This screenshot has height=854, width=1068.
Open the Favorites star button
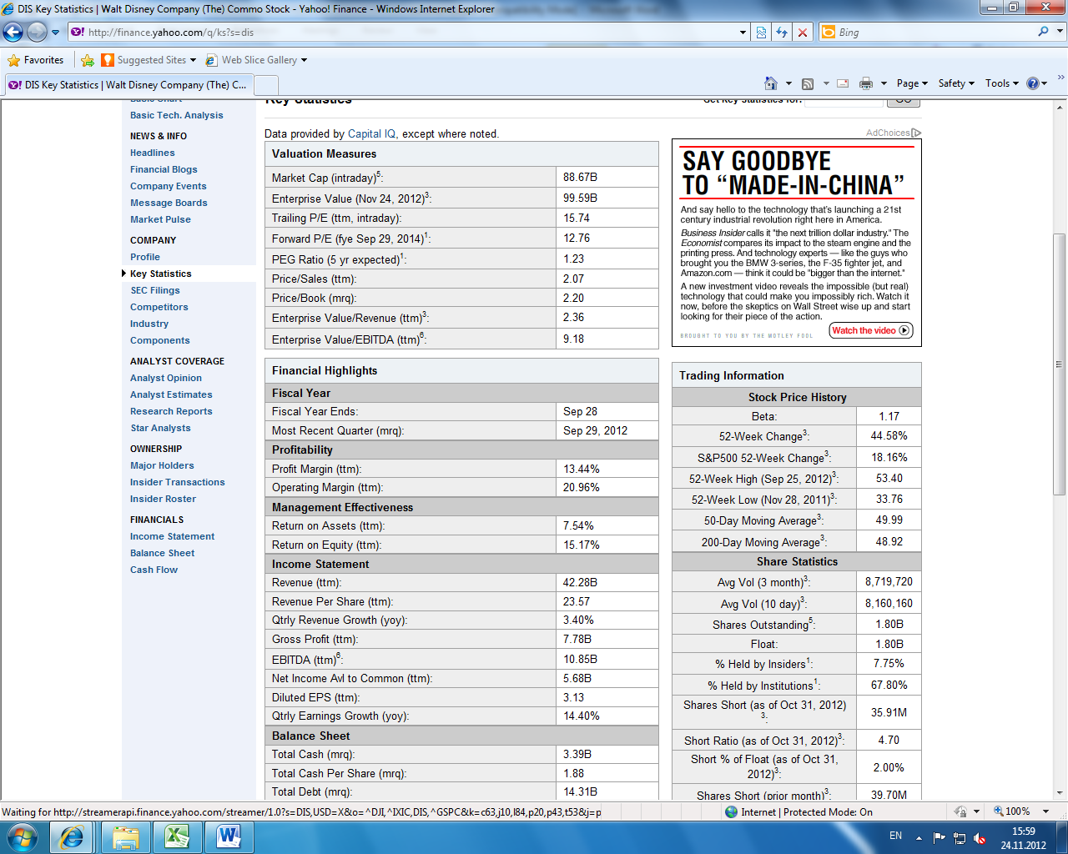pos(36,60)
